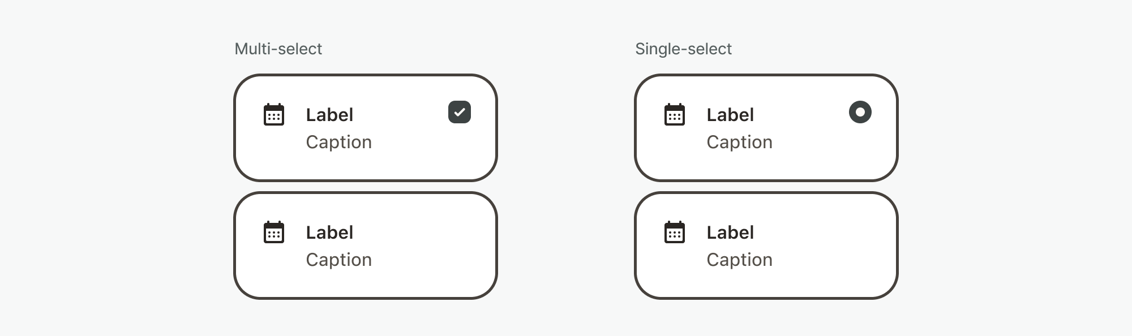Click calendar icon in unselected Single-select card
Viewport: 1132px width, 336px height.
click(674, 232)
